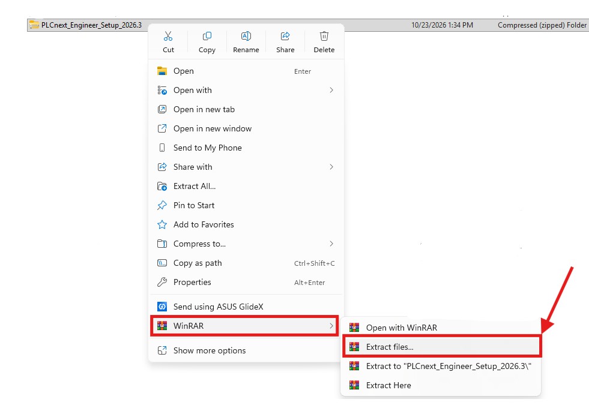589x405 pixels.
Task: Click the 10/23/2026 1:34 PM date cell
Action: coord(442,25)
